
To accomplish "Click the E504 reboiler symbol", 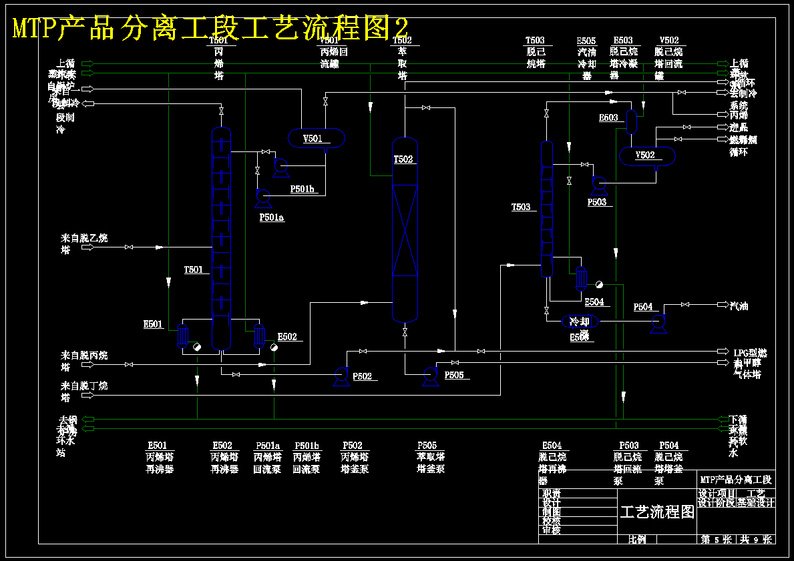I will pos(580,279).
